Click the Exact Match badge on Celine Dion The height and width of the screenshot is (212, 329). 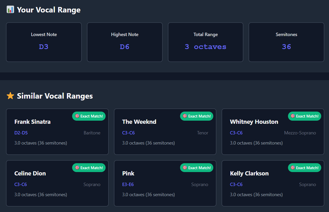[x=89, y=168]
